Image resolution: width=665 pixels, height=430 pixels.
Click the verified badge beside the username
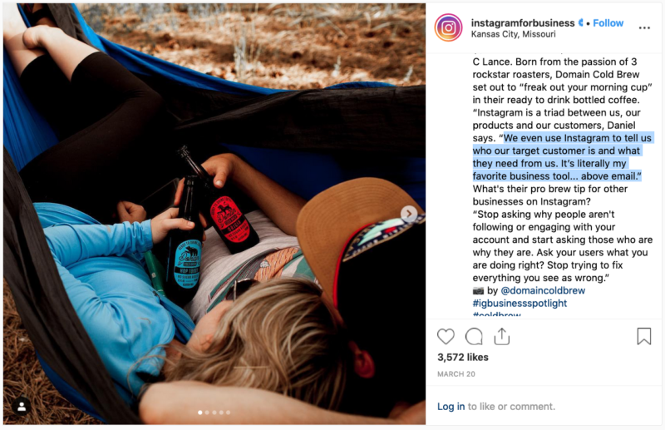pos(580,22)
